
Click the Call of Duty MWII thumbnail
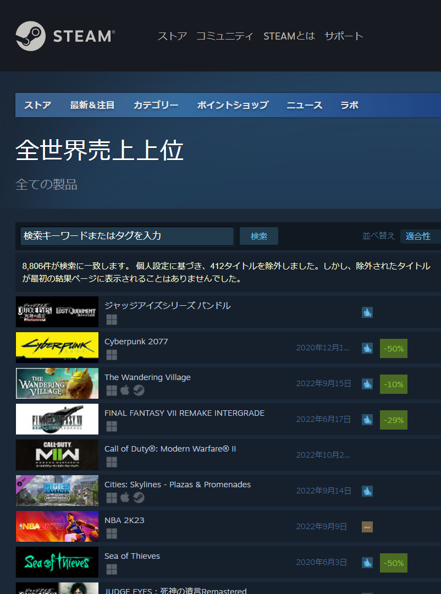[x=57, y=455]
